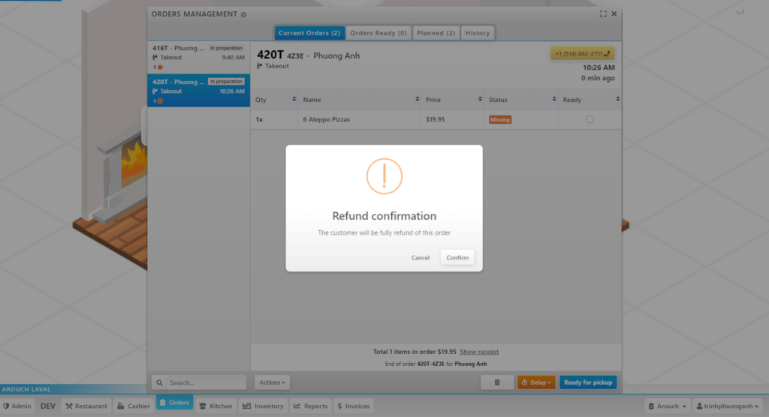Open the Invoices module in the bottom bar
Viewport: 769px width, 417px height.
coord(353,406)
